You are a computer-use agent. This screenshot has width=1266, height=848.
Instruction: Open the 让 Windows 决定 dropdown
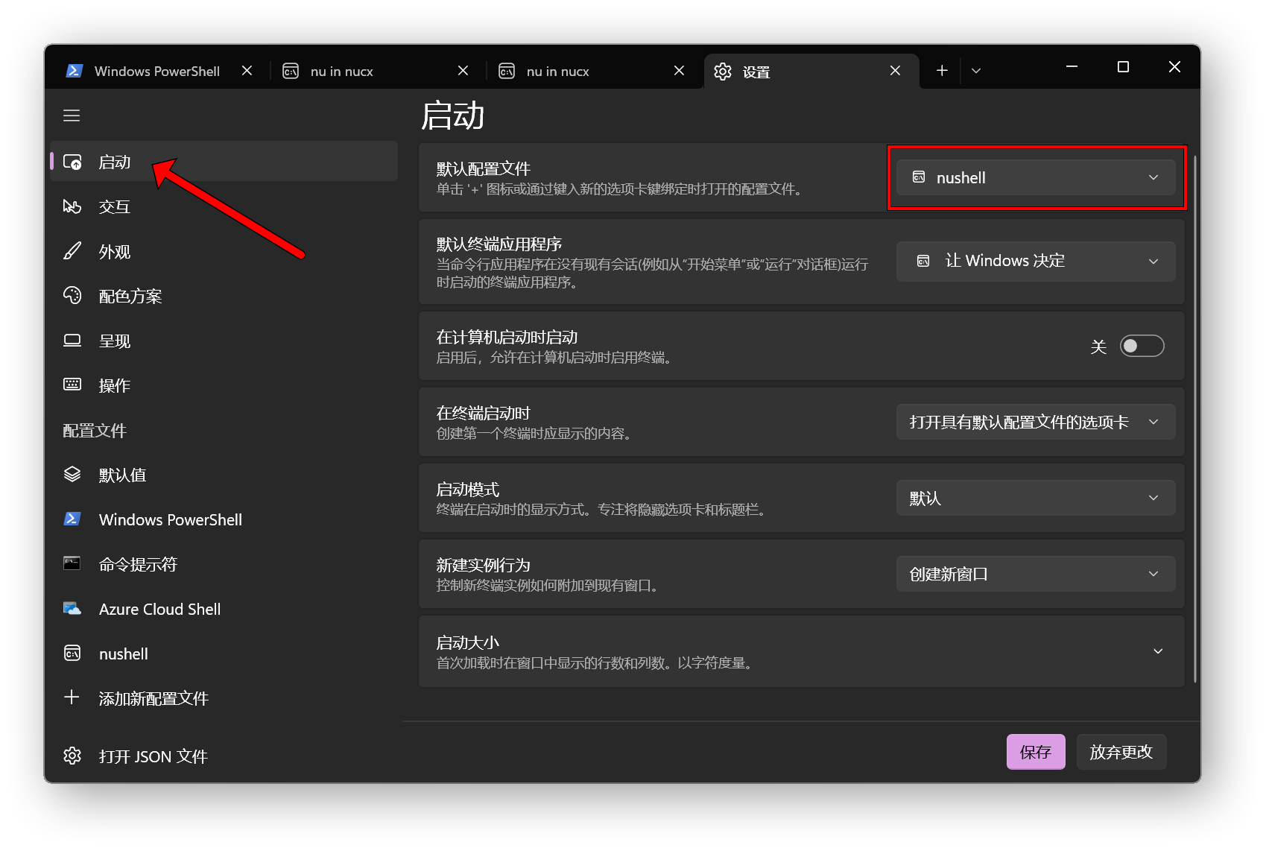(x=1036, y=261)
